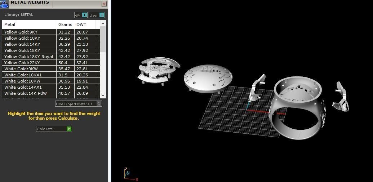Toggle Use Object Materials option

pos(79,104)
